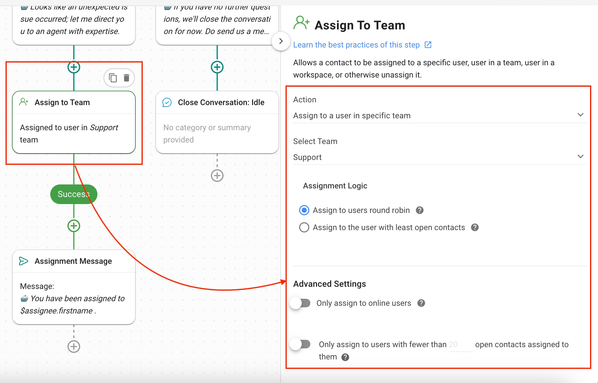Open the Action dropdown
Viewport: 598px width, 383px height.
pos(439,116)
